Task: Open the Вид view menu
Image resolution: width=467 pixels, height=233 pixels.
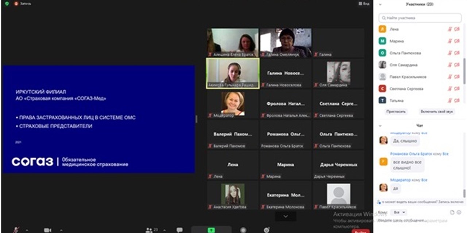Action: (364, 4)
